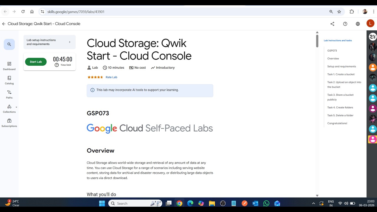377x212 pixels.
Task: Jump to Task 2. Upload an object
Action: point(344,85)
